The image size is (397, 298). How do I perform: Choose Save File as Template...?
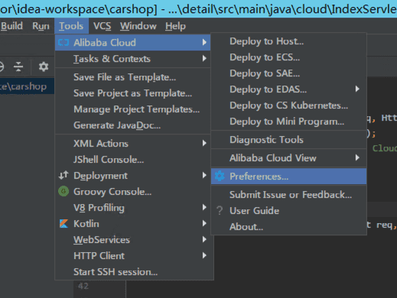coord(132,77)
